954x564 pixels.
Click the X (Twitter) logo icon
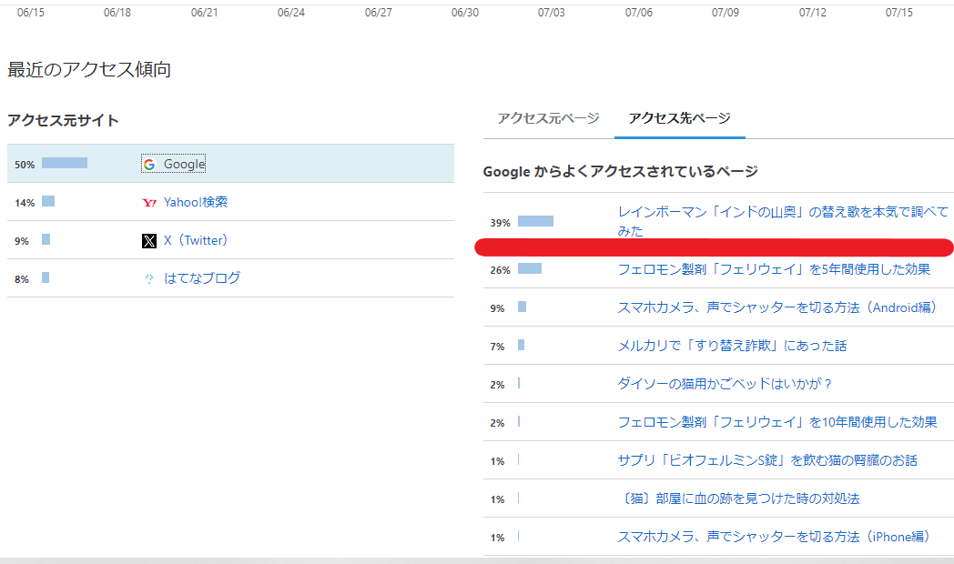pyautogui.click(x=149, y=241)
